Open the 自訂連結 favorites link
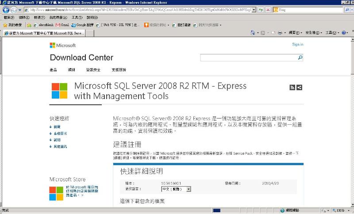The width and height of the screenshot is (354, 214). coord(181,25)
